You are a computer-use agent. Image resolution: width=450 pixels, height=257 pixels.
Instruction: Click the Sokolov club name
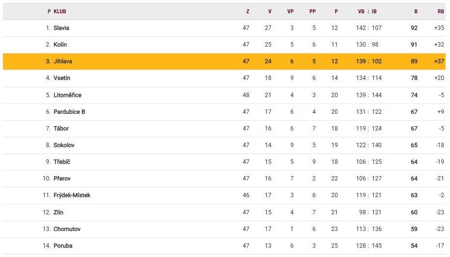click(x=64, y=145)
